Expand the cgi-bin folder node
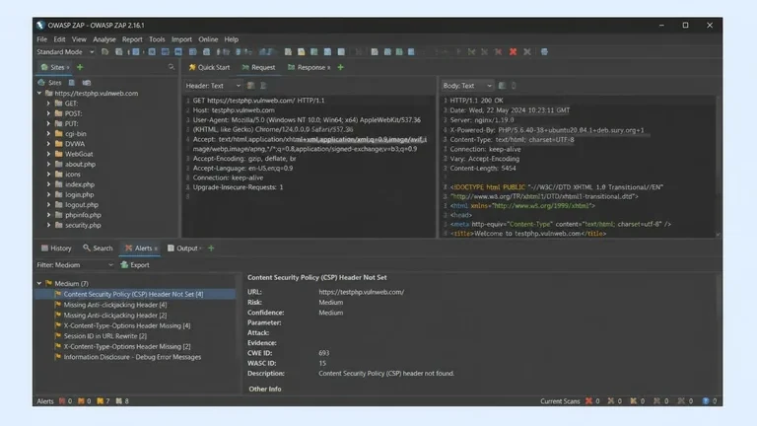The height and width of the screenshot is (426, 757). click(48, 134)
